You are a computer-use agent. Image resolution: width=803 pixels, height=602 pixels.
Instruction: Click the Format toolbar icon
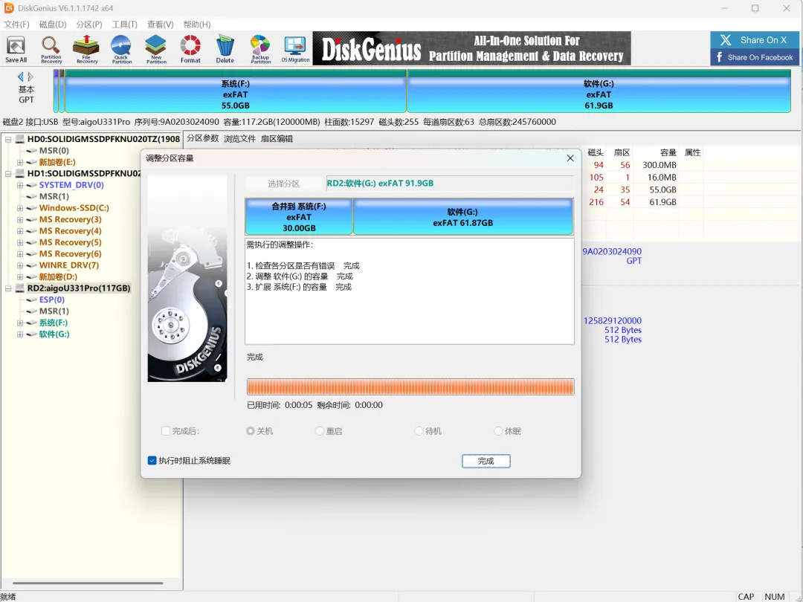coord(190,49)
